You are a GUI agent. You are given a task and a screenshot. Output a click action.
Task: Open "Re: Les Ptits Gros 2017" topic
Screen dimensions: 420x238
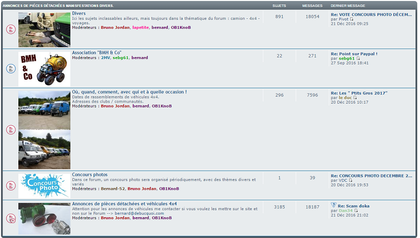[359, 93]
